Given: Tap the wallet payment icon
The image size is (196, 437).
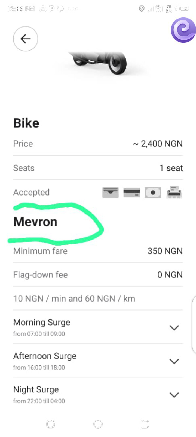Looking at the screenshot, I should [111, 193].
